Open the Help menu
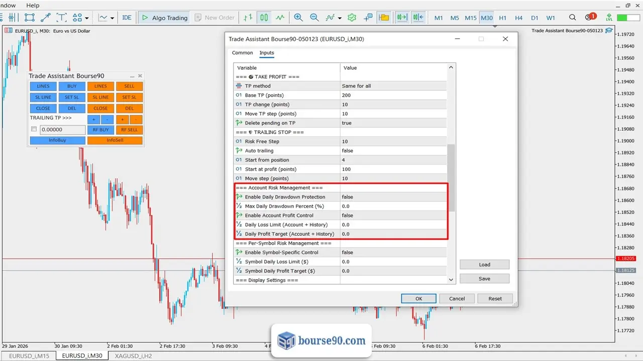This screenshot has width=643, height=361. (x=33, y=6)
